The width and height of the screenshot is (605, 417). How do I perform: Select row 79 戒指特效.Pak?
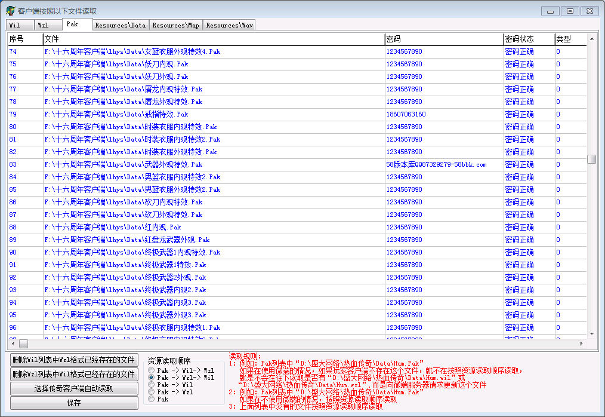[297, 114]
